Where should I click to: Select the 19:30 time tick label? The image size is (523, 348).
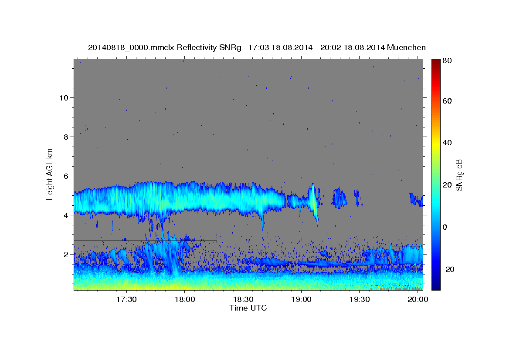tap(360, 300)
